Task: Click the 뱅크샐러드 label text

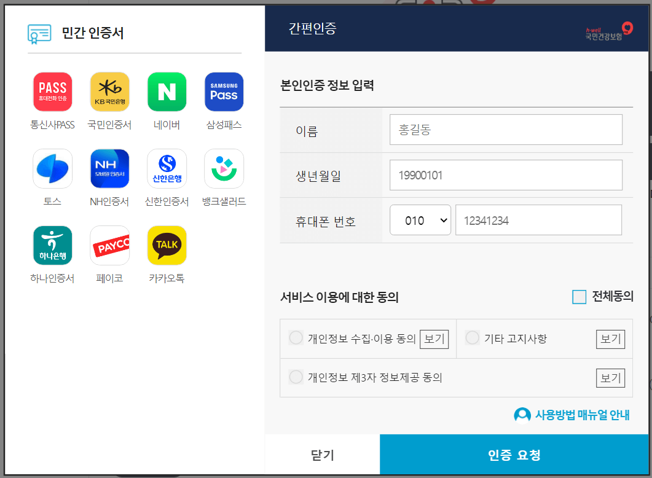Action: pyautogui.click(x=224, y=202)
